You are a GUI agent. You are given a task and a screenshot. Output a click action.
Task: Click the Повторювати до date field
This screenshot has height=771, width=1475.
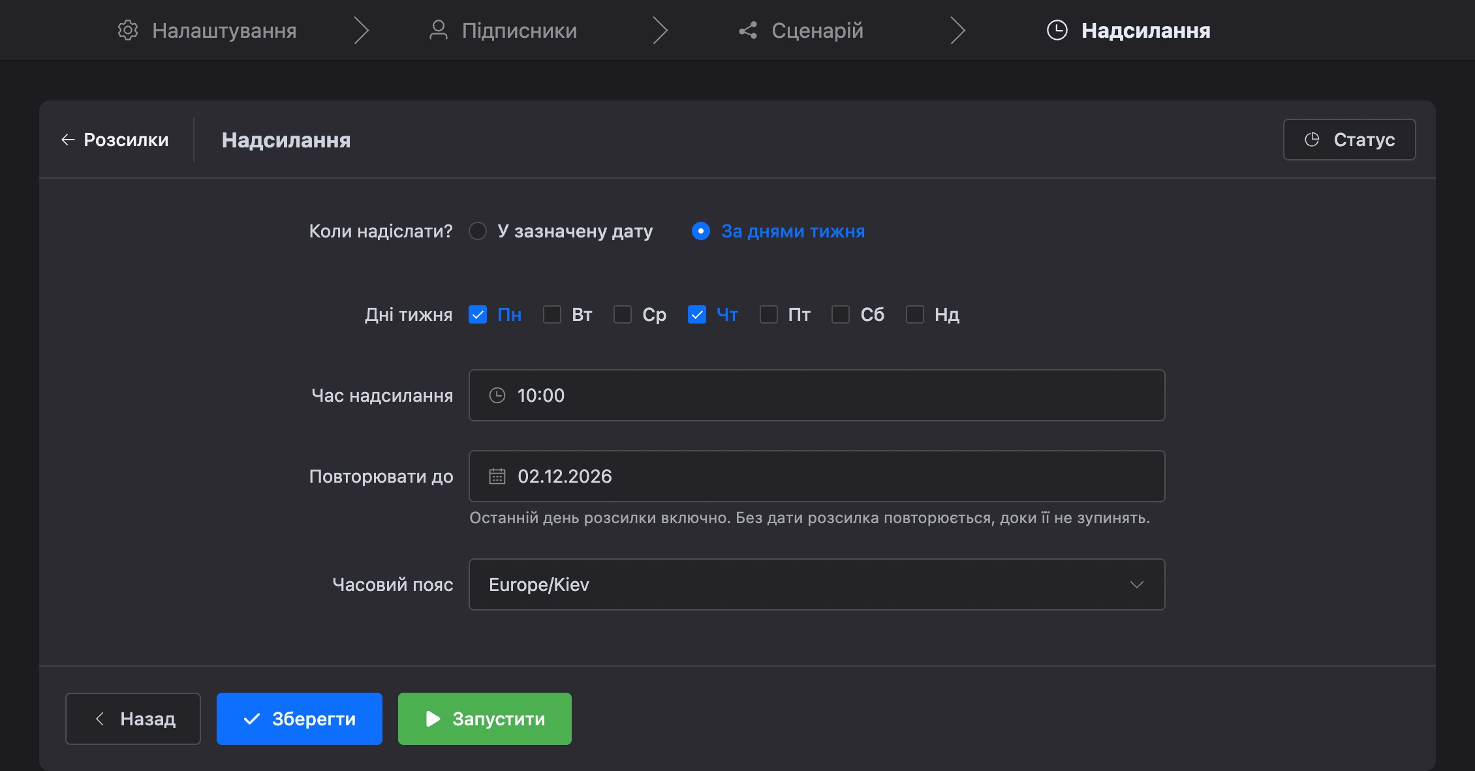pos(816,476)
